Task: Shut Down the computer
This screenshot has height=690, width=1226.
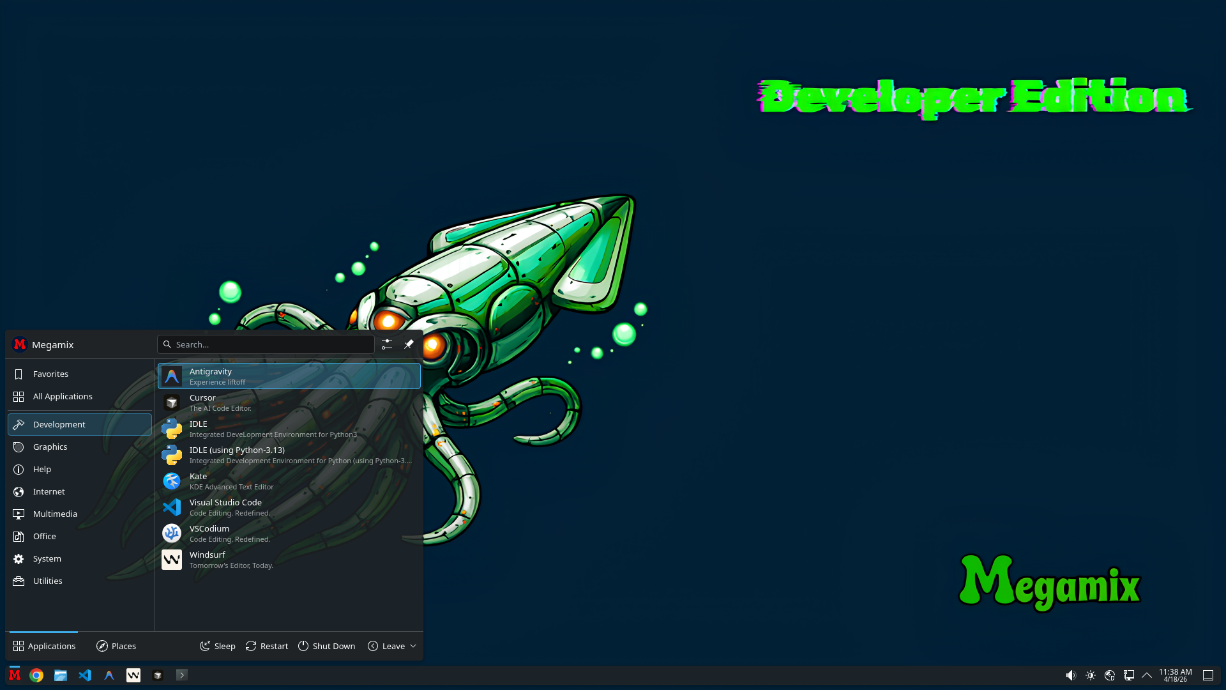Action: click(x=326, y=646)
